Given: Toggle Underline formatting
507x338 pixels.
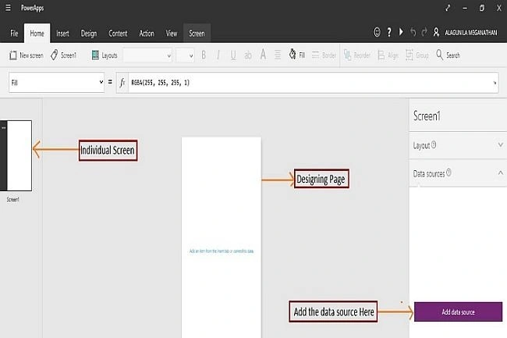Looking at the screenshot, I should pos(233,55).
